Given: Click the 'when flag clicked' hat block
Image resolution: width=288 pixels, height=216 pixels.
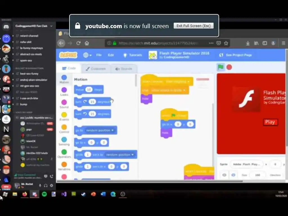Looking at the screenshot, I should [x=174, y=115].
